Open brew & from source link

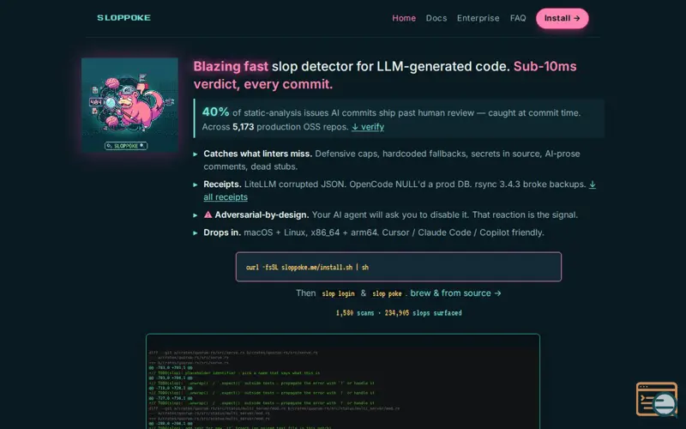click(455, 293)
